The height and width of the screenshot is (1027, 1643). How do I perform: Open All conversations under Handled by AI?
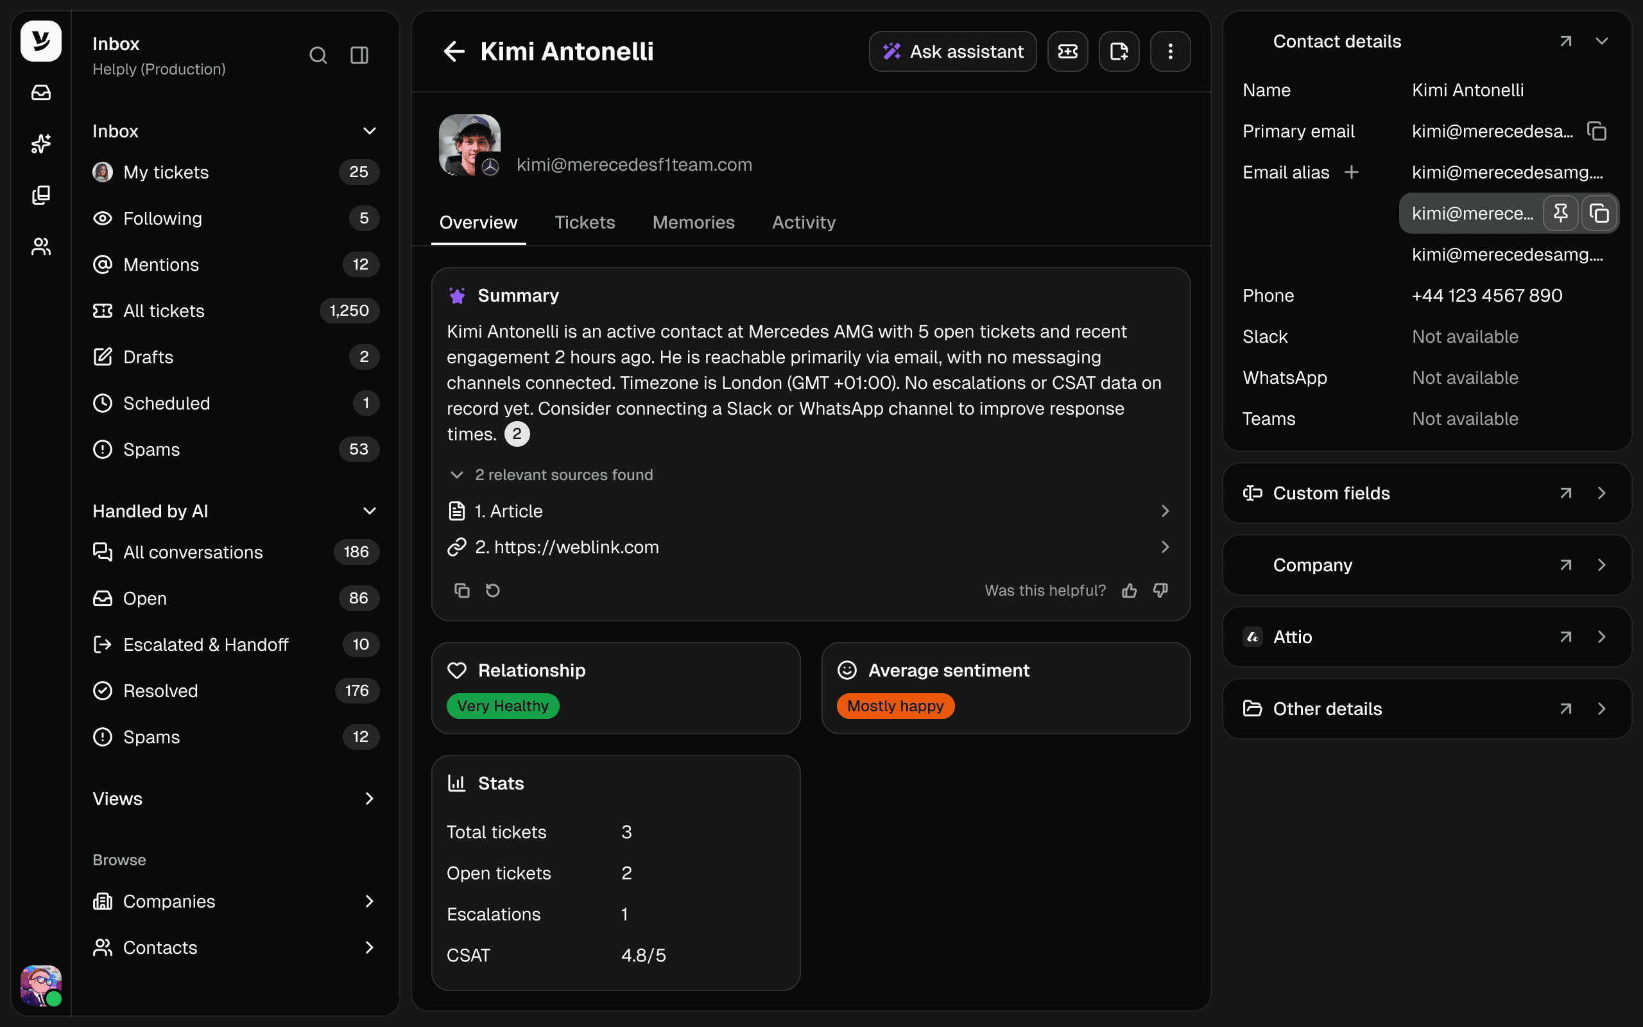point(236,552)
